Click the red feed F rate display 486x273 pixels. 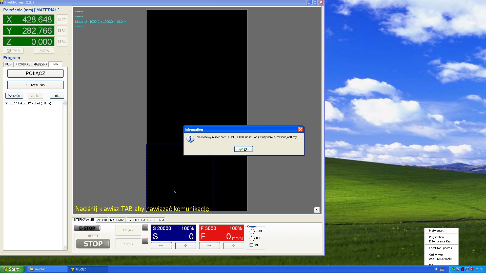(221, 233)
